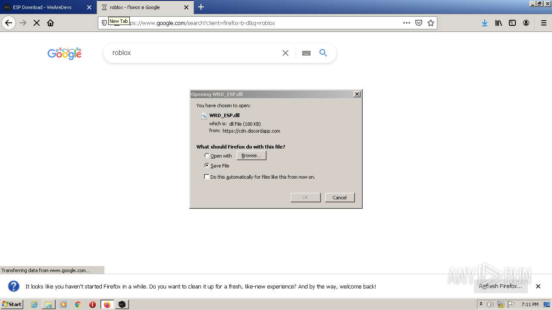552x310 pixels.
Task: Show hidden tray icons arrow
Action: coord(481,304)
